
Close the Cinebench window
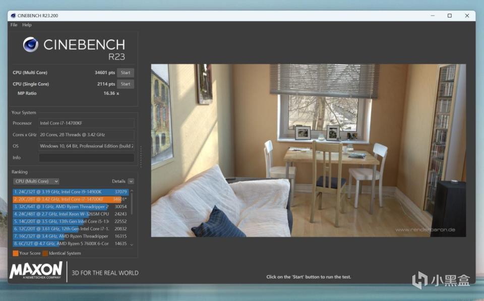coord(467,16)
